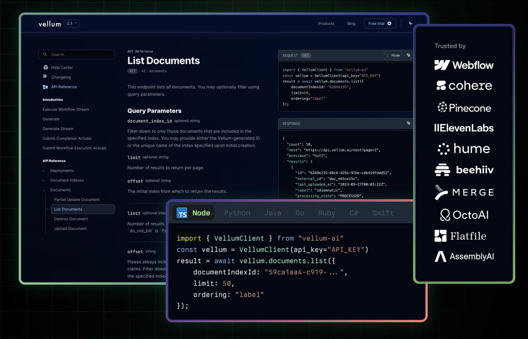Open Destroy Document sidebar item
Image resolution: width=528 pixels, height=339 pixels.
pyautogui.click(x=71, y=219)
